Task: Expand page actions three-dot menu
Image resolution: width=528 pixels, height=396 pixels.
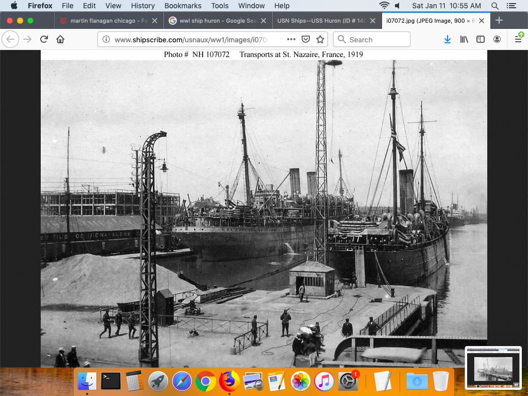Action: (x=291, y=40)
